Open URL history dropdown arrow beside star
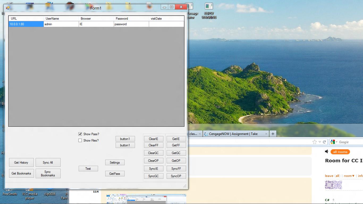Image resolution: width=363 pixels, height=204 pixels. 320,142
